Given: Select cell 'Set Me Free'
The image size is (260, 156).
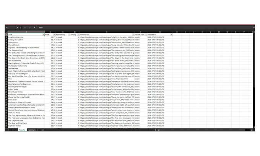Looking at the screenshot, I should pos(26,69).
